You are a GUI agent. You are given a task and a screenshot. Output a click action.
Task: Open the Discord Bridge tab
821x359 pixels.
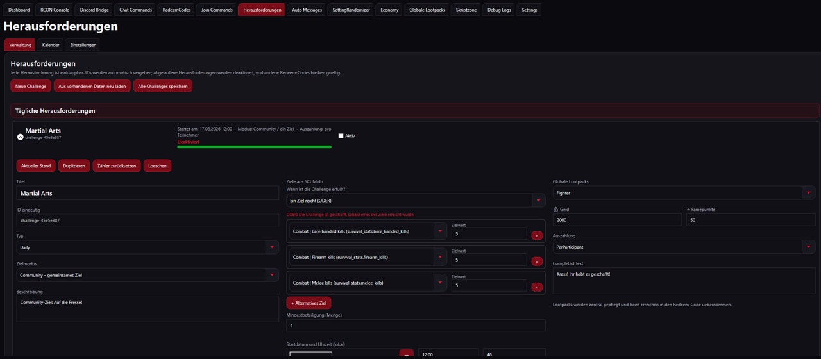(x=94, y=10)
